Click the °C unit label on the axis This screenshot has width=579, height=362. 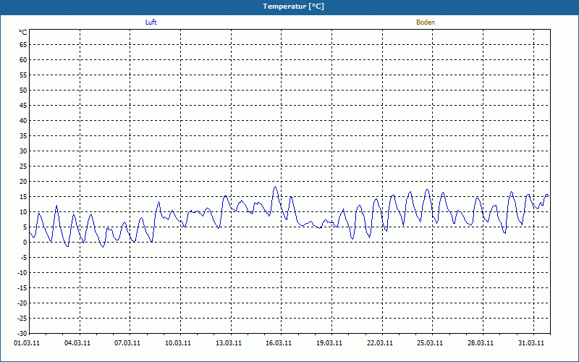23,33
